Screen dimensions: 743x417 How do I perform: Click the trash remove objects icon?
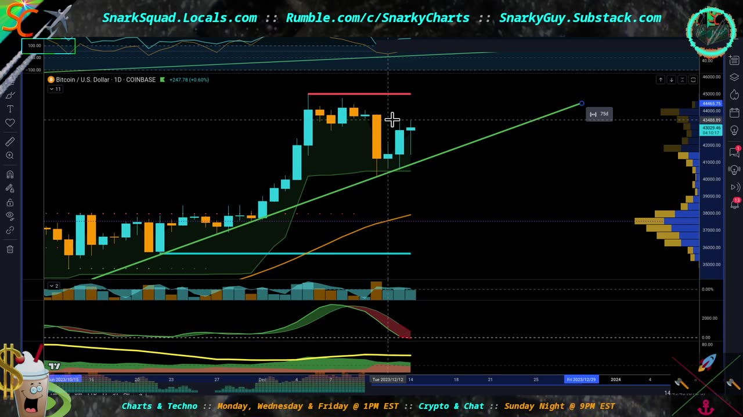tap(10, 249)
